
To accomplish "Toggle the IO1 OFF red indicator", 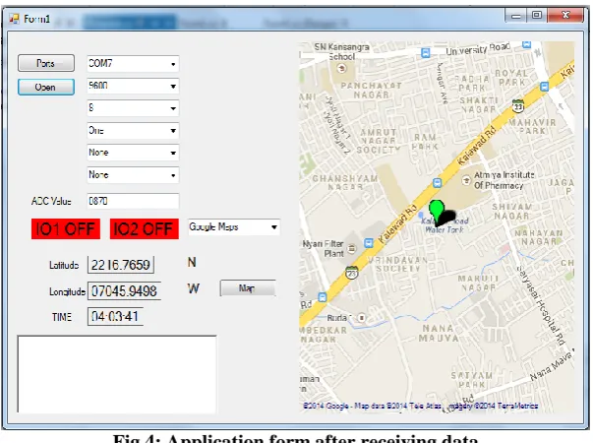I will click(x=66, y=229).
